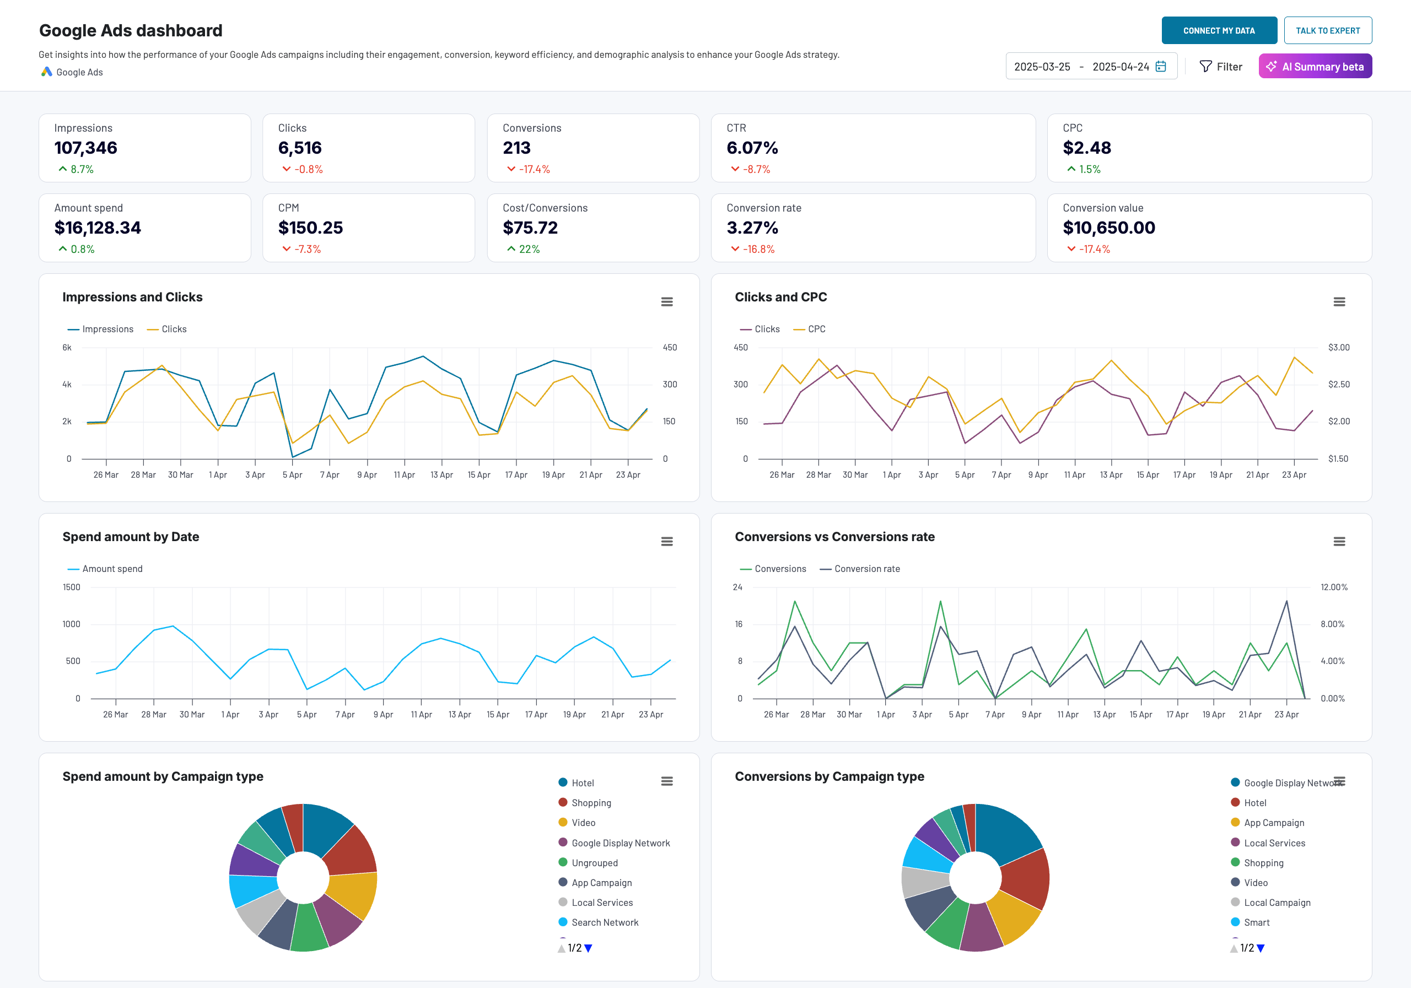Image resolution: width=1411 pixels, height=988 pixels.
Task: Open Spend amount by Date chart menu
Action: pyautogui.click(x=667, y=541)
